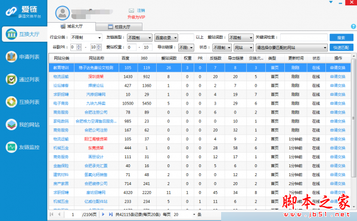Click 申请交换 in the 合肥承兑汇票 row

pos(338,166)
